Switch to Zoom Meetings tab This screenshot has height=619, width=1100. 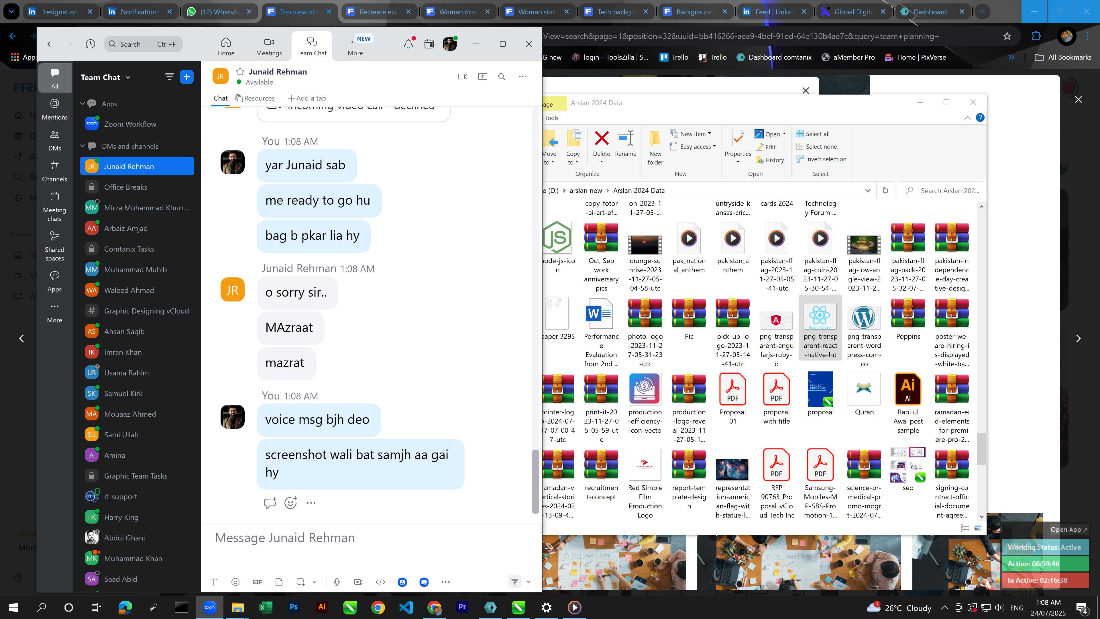(269, 46)
